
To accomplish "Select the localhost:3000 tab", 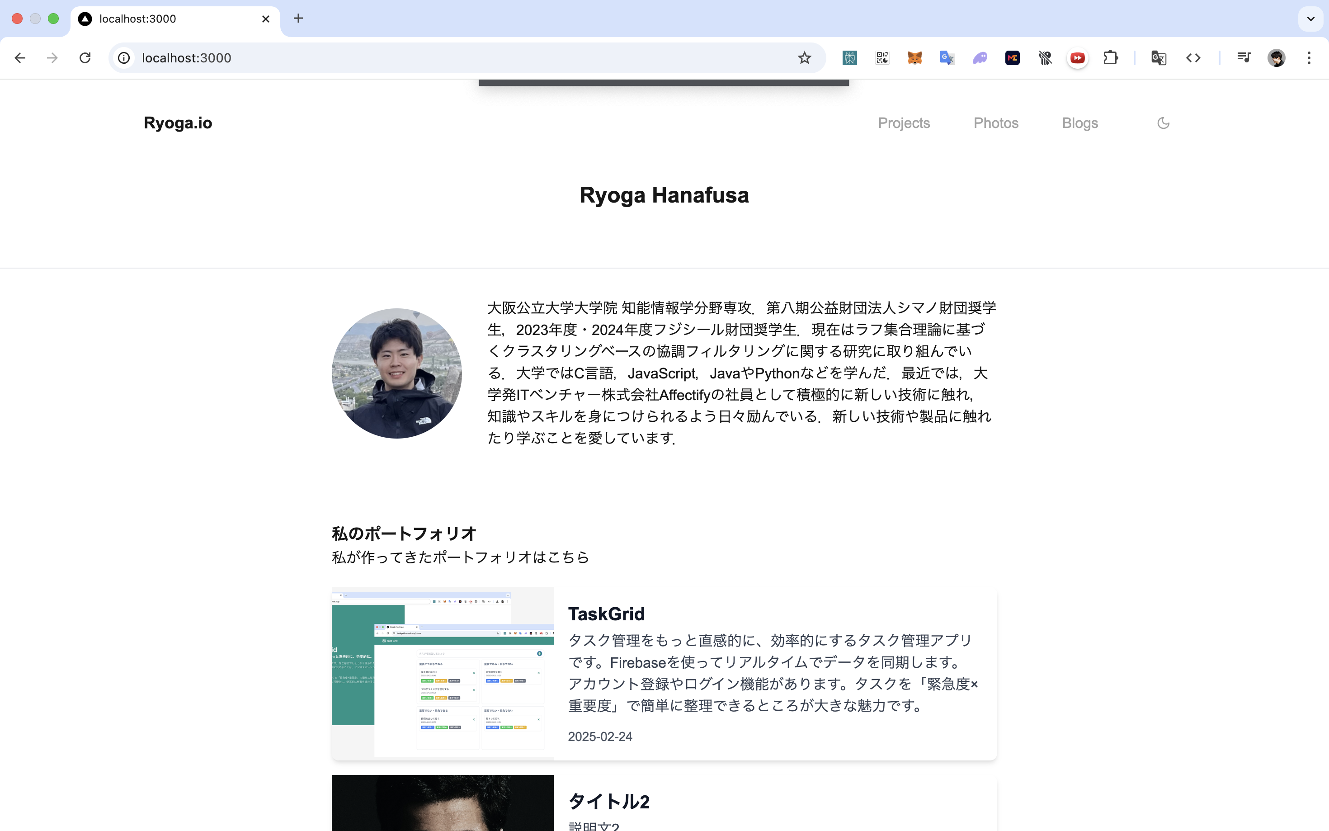I will (x=175, y=19).
